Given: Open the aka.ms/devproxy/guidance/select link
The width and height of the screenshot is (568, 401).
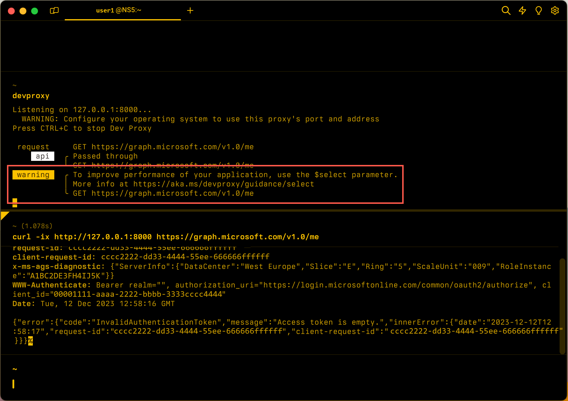Looking at the screenshot, I should tap(224, 184).
